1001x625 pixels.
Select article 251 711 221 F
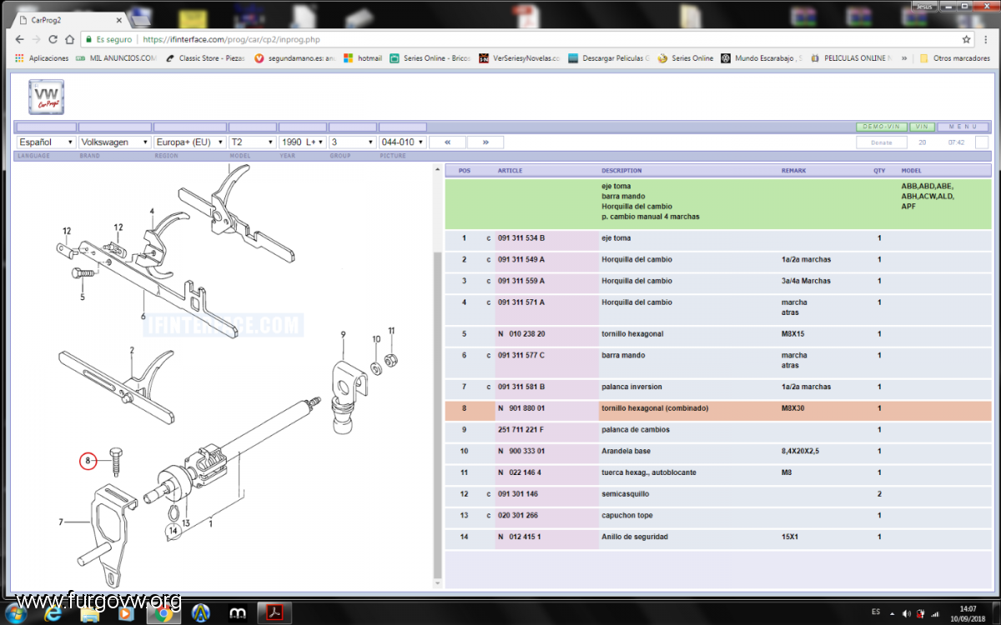pyautogui.click(x=521, y=430)
